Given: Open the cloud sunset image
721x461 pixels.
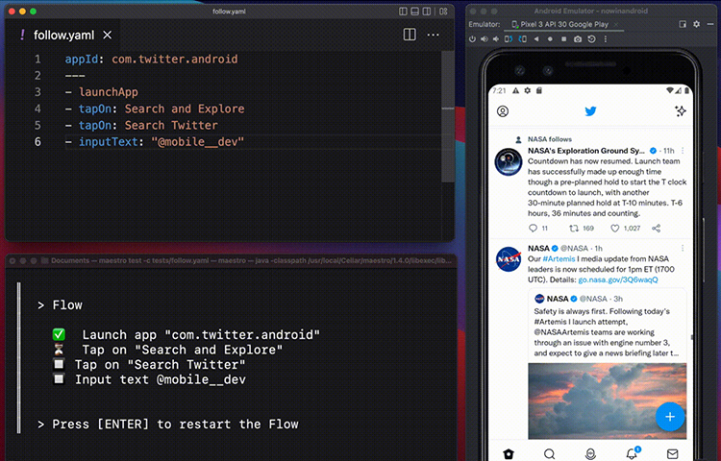Looking at the screenshot, I should [607, 400].
